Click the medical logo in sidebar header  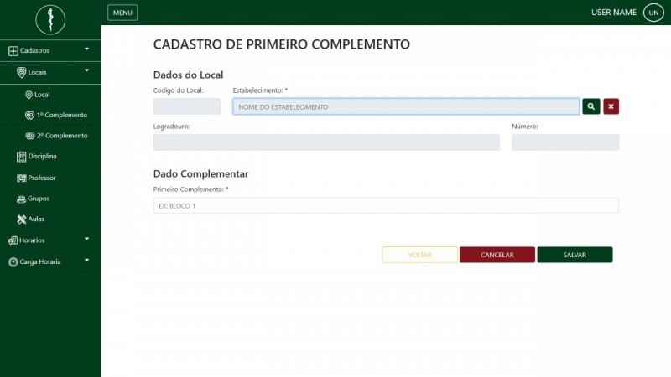pos(50,19)
